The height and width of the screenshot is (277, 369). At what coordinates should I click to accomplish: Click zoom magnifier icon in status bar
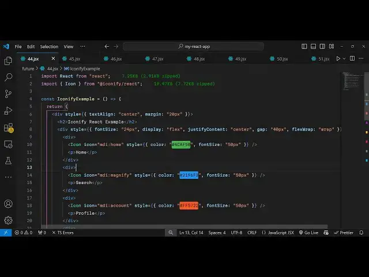click(x=171, y=233)
